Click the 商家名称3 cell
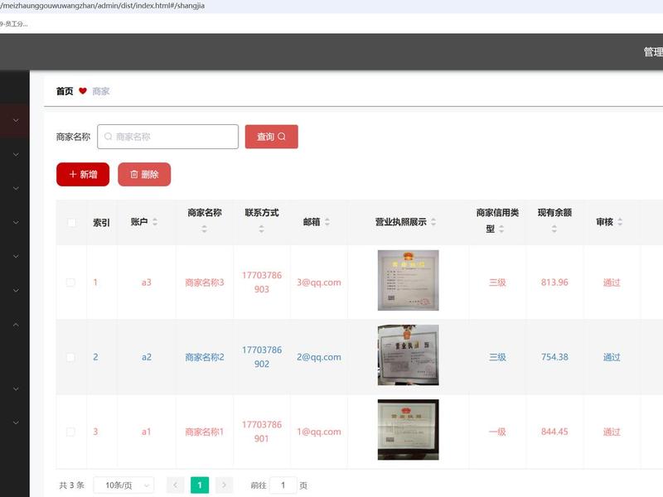 click(204, 282)
